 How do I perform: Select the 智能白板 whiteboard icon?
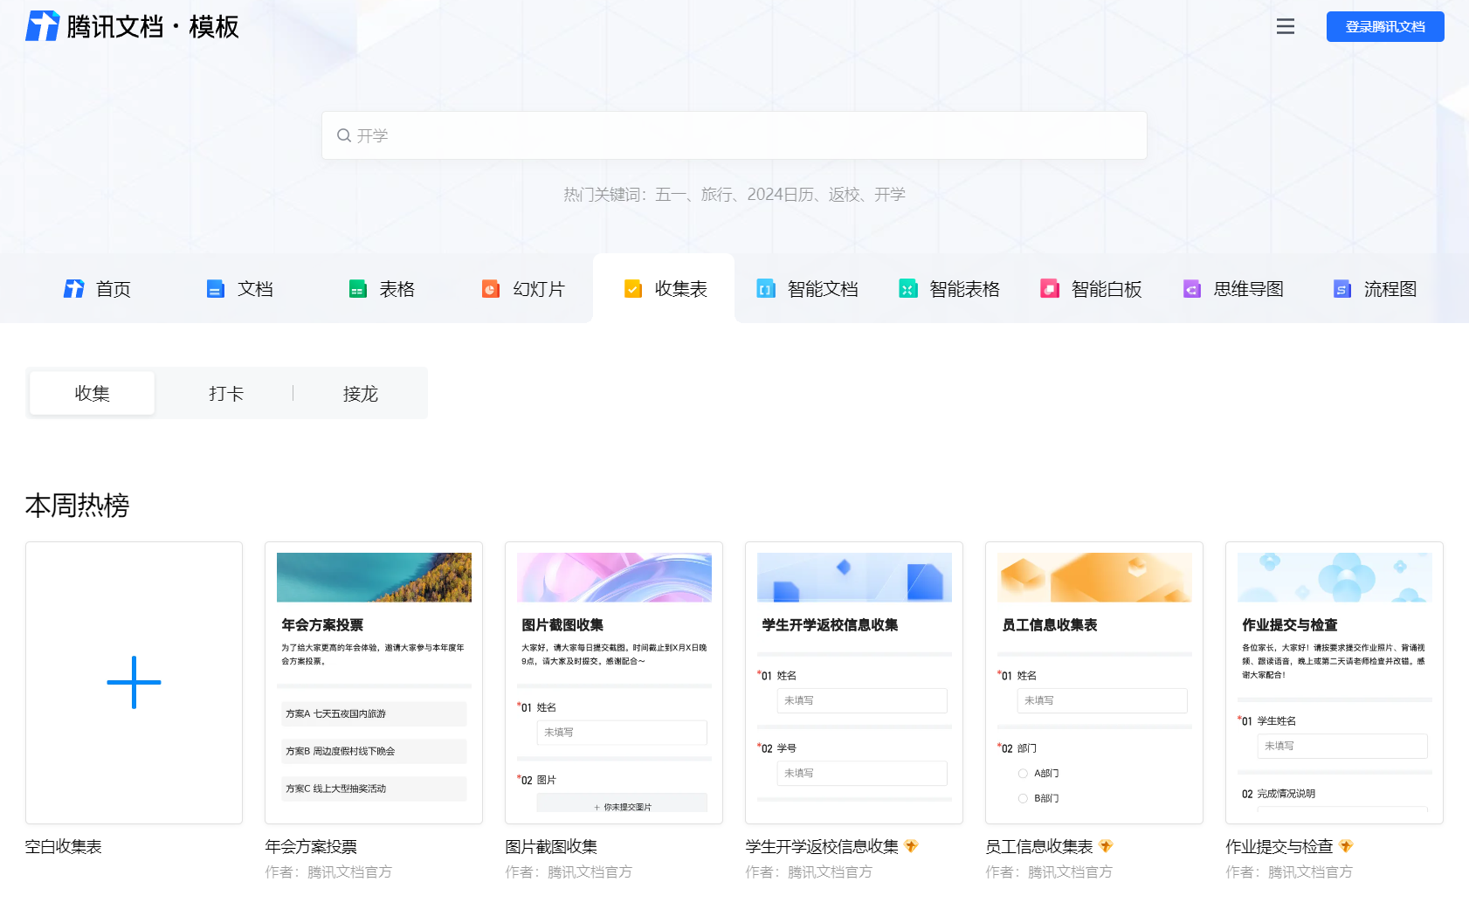click(1050, 288)
